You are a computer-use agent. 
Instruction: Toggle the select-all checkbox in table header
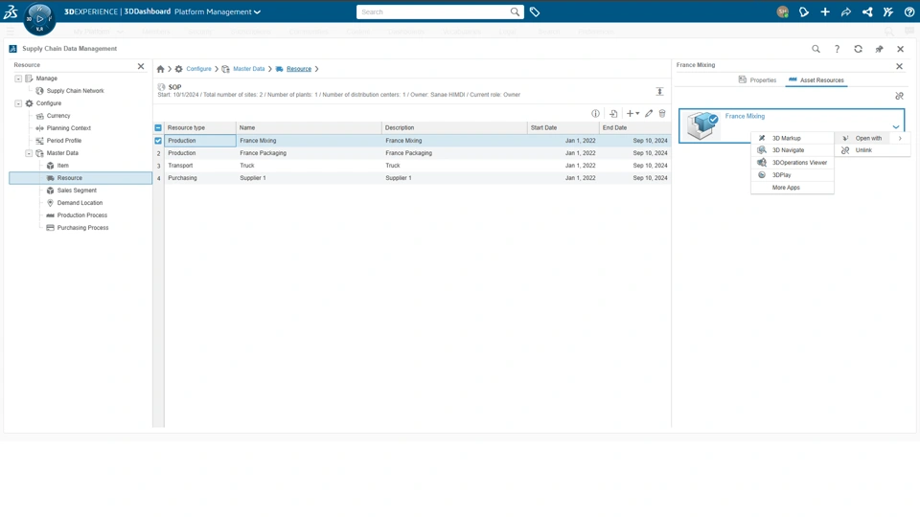[158, 127]
